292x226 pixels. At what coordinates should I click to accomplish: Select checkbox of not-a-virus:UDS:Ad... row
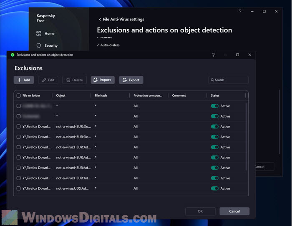(x=18, y=188)
